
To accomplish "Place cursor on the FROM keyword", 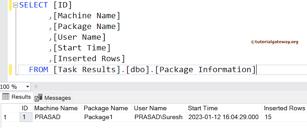I will [x=38, y=70].
